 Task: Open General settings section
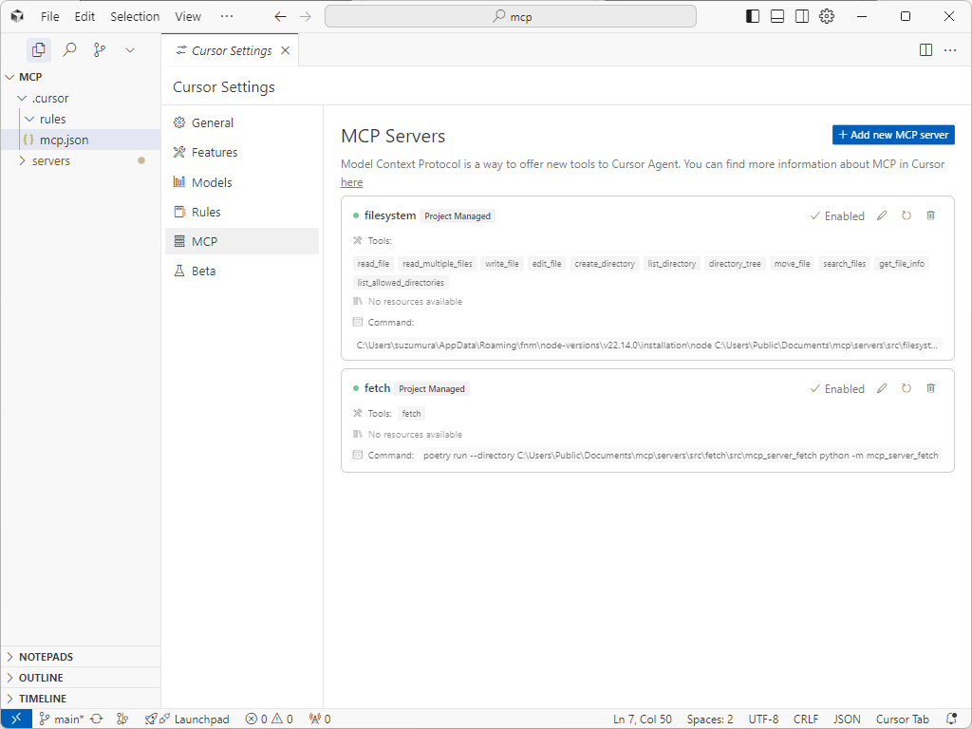(242, 122)
